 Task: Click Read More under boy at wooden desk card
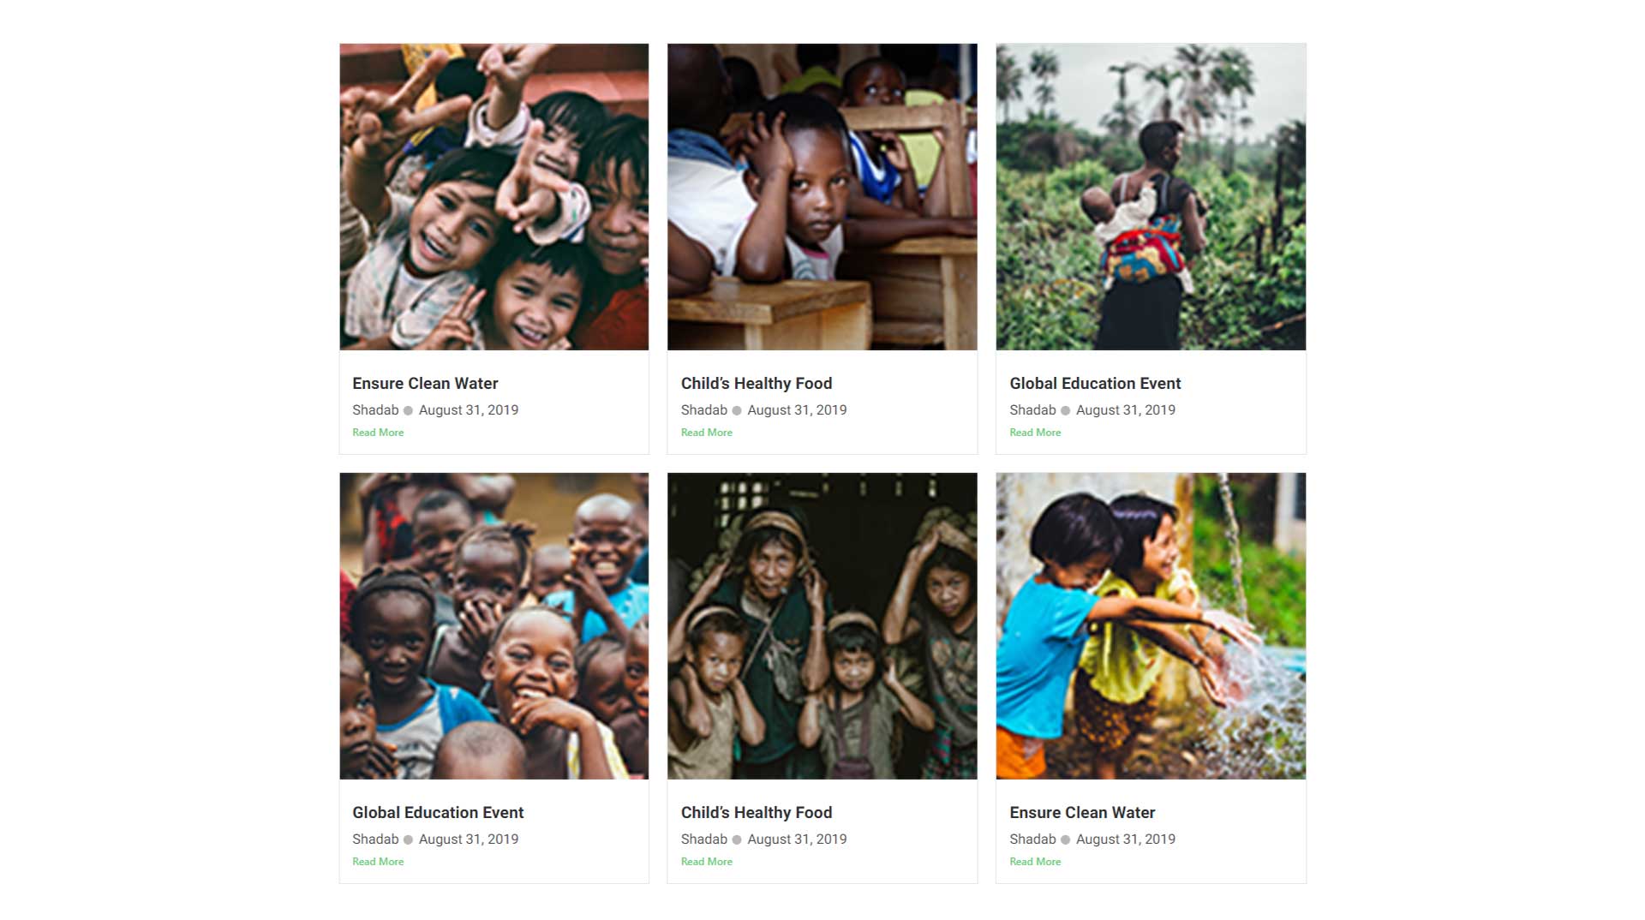(707, 433)
